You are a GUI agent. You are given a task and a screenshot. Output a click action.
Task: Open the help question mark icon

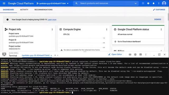(x=148, y=3)
